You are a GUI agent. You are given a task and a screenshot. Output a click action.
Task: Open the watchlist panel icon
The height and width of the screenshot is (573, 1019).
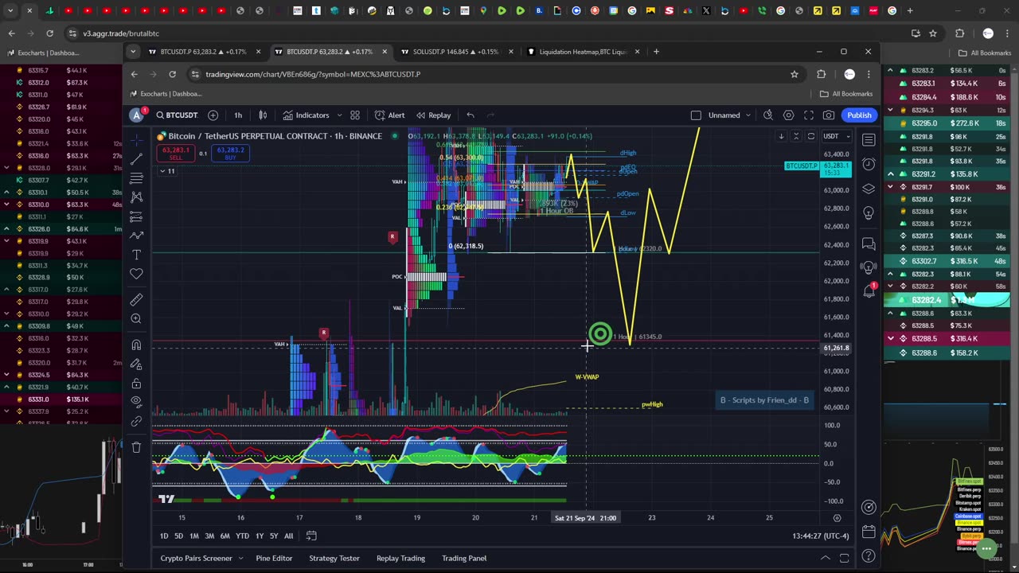point(869,140)
